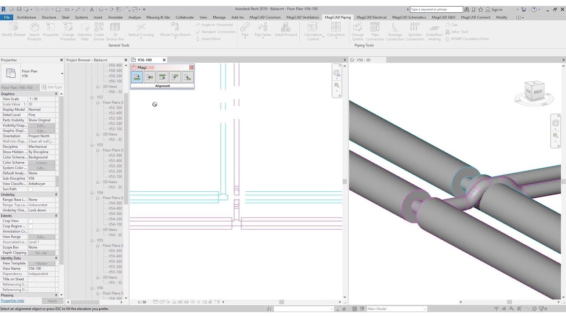The height and width of the screenshot is (318, 566).
Task: Click the Change System tool
Action: 358,32
